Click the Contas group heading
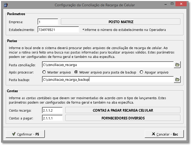192x146 pixels. pos(12,91)
